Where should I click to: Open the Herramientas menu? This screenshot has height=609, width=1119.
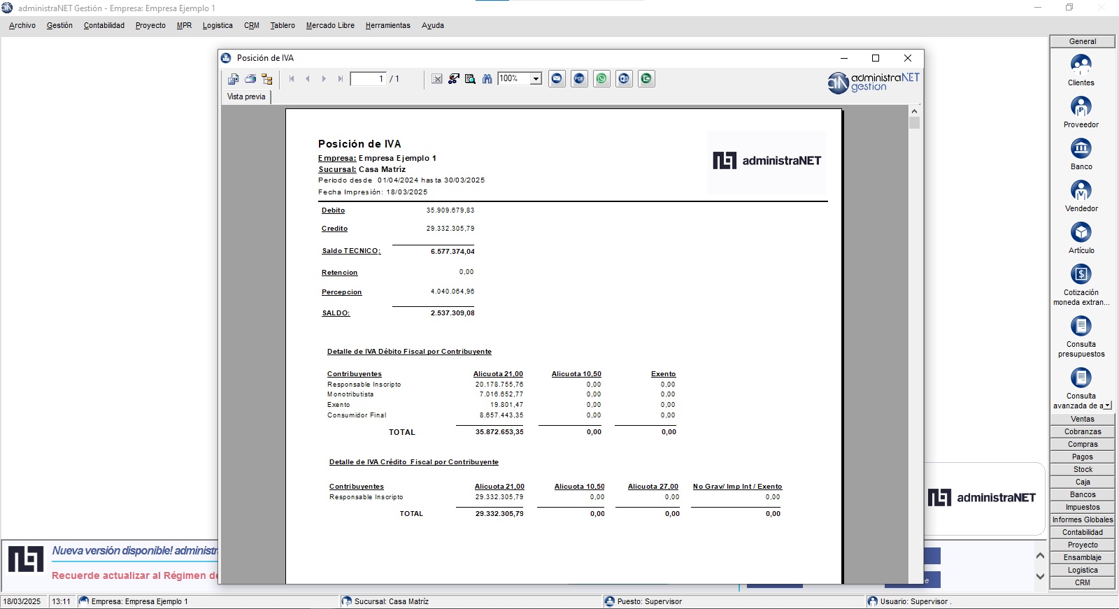point(387,25)
